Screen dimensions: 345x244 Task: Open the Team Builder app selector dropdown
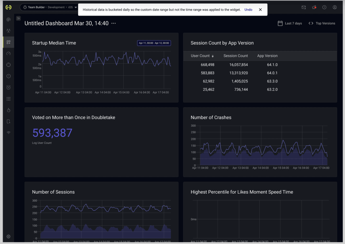click(x=49, y=7)
